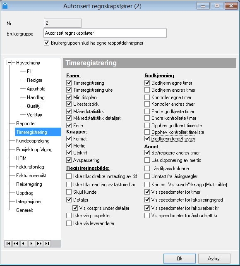Open the Ajourhold tree item
The width and height of the screenshot is (240, 266).
36,89
